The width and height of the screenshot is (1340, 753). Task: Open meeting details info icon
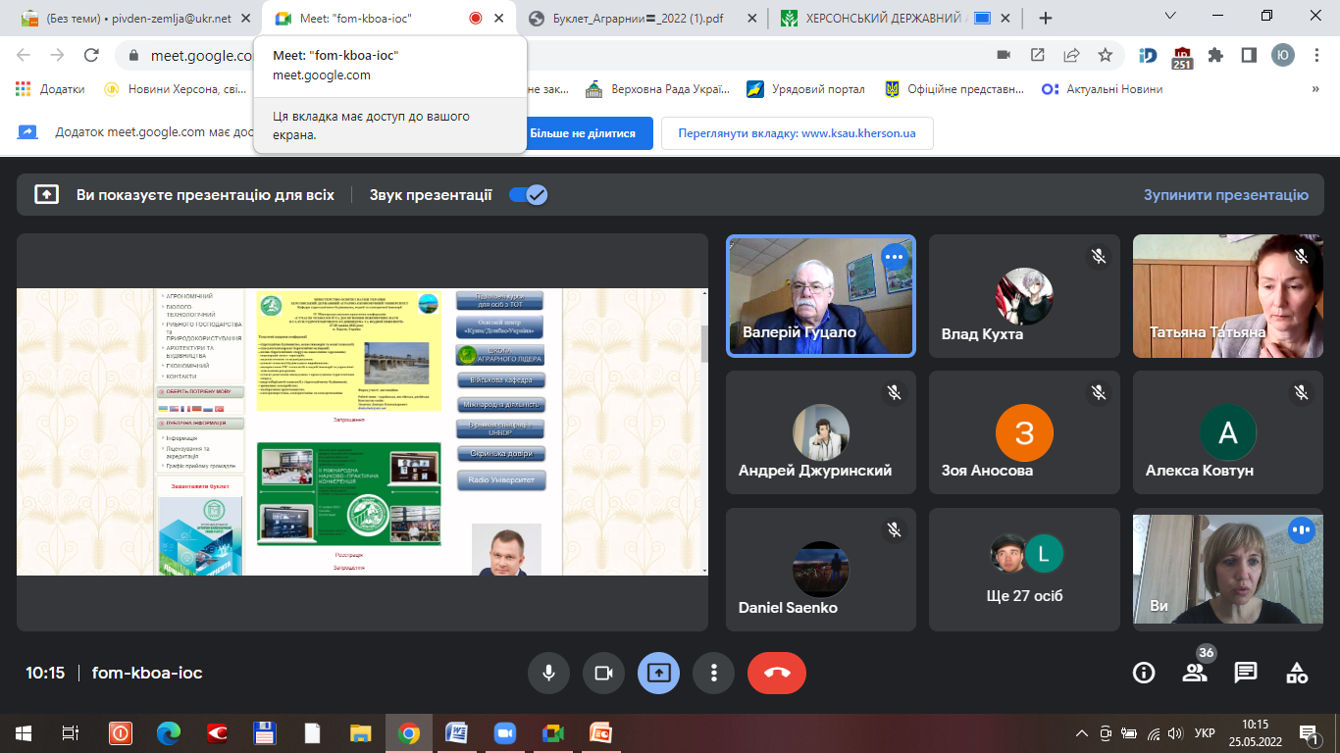click(1144, 673)
